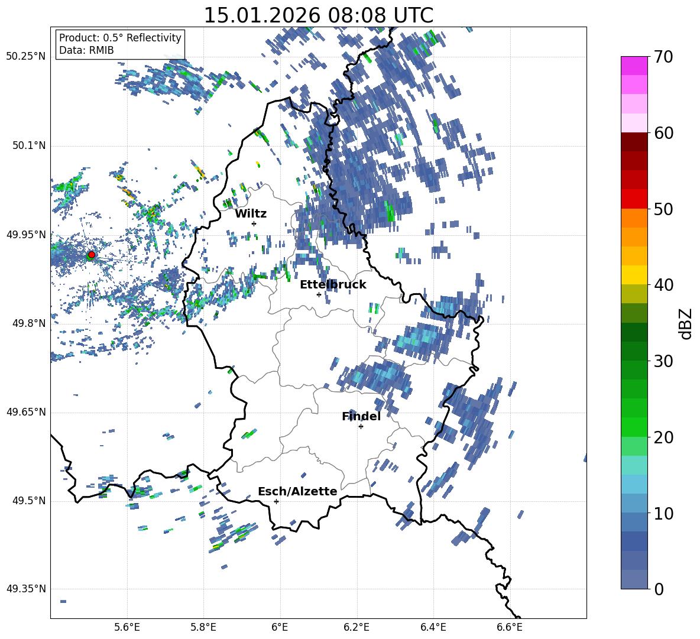This screenshot has height=639, width=700.
Task: Select the Ettelbruck city label
Action: tap(333, 285)
